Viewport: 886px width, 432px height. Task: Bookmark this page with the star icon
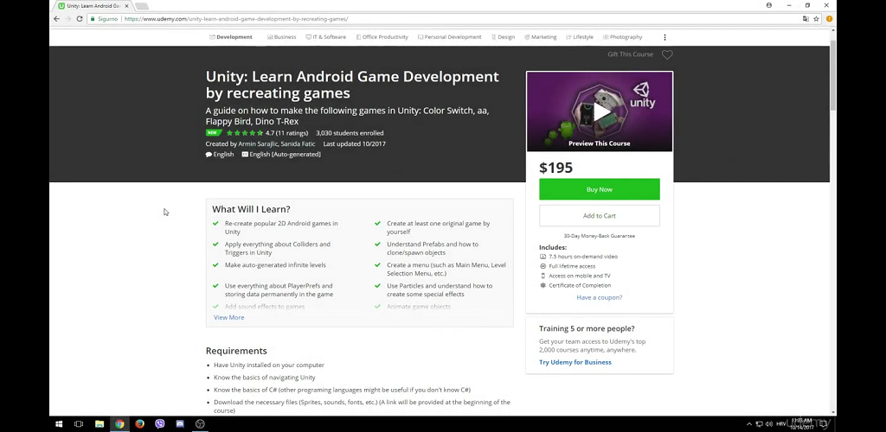[x=816, y=18]
